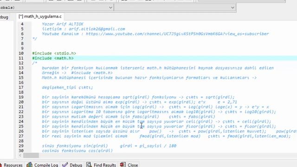Click line number 19 in the gutter

[x=21, y=97]
